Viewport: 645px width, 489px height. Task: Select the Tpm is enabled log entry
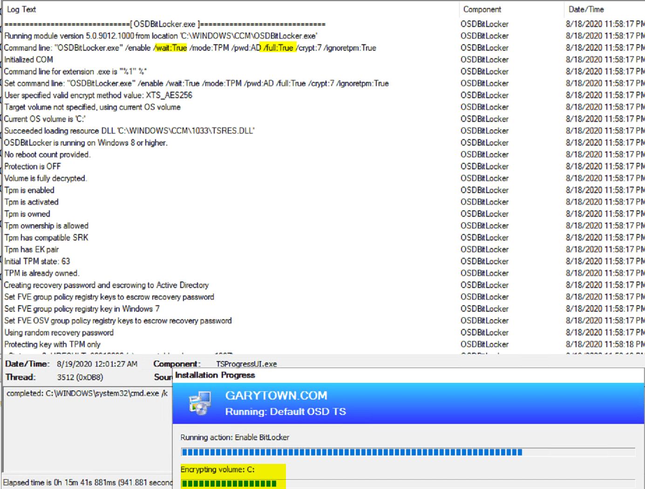(x=29, y=190)
